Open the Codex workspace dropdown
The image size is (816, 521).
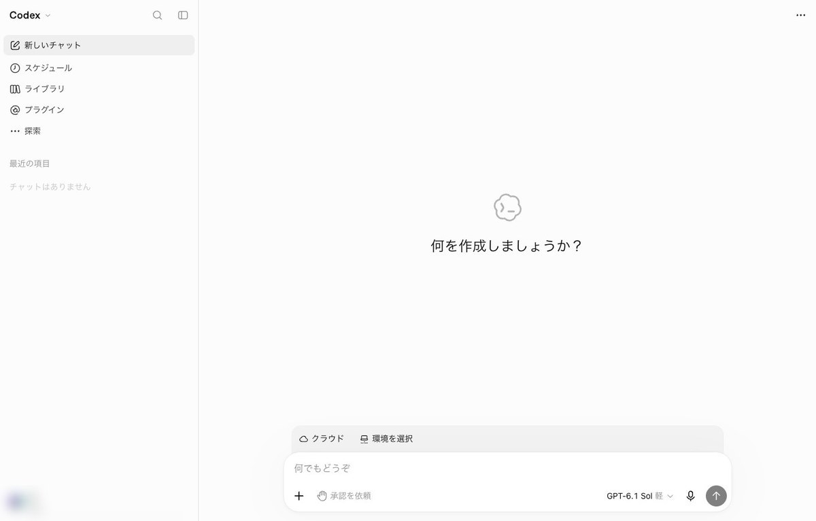point(30,15)
